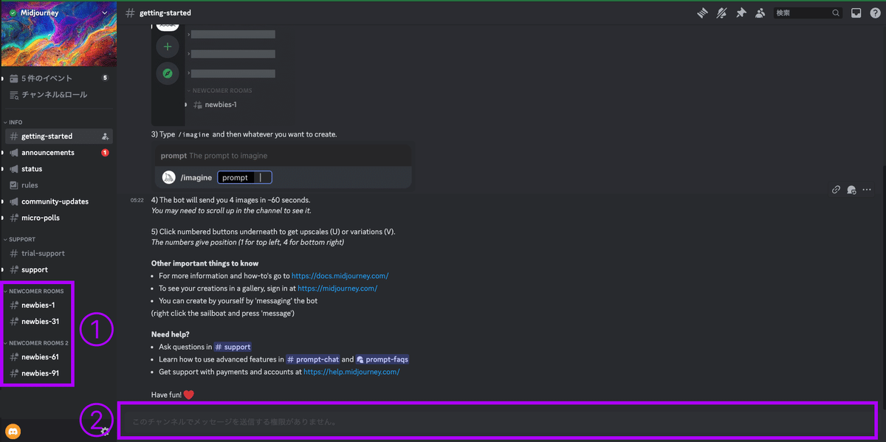Open the newbies-1 channel in sidebar
This screenshot has width=886, height=442.
tap(38, 305)
